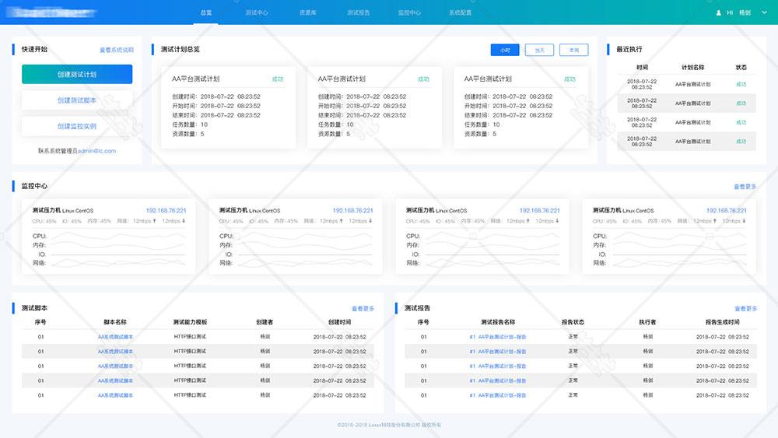This screenshot has height=438, width=778.
Task: Click the user avatar icon in header
Action: tap(719, 13)
